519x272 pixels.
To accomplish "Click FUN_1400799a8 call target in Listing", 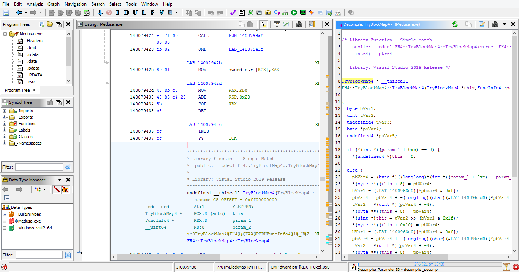I will [x=246, y=35].
